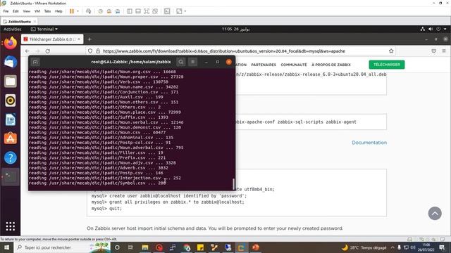This screenshot has width=451, height=253.
Task: Click the Ubuntu clock showing 11:05
Action: tap(235, 29)
